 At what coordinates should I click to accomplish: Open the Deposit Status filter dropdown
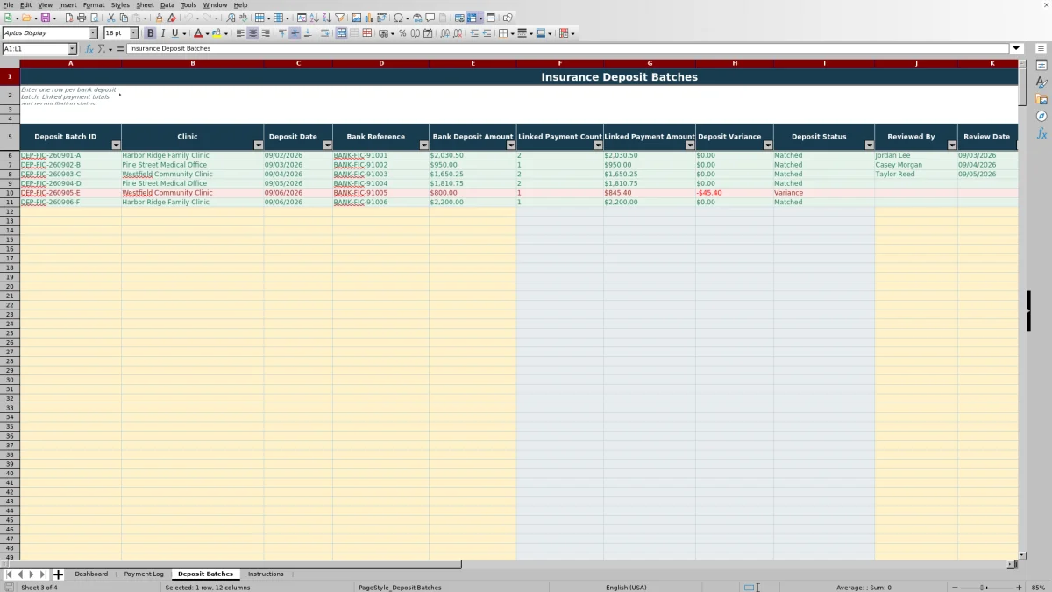pyautogui.click(x=869, y=146)
